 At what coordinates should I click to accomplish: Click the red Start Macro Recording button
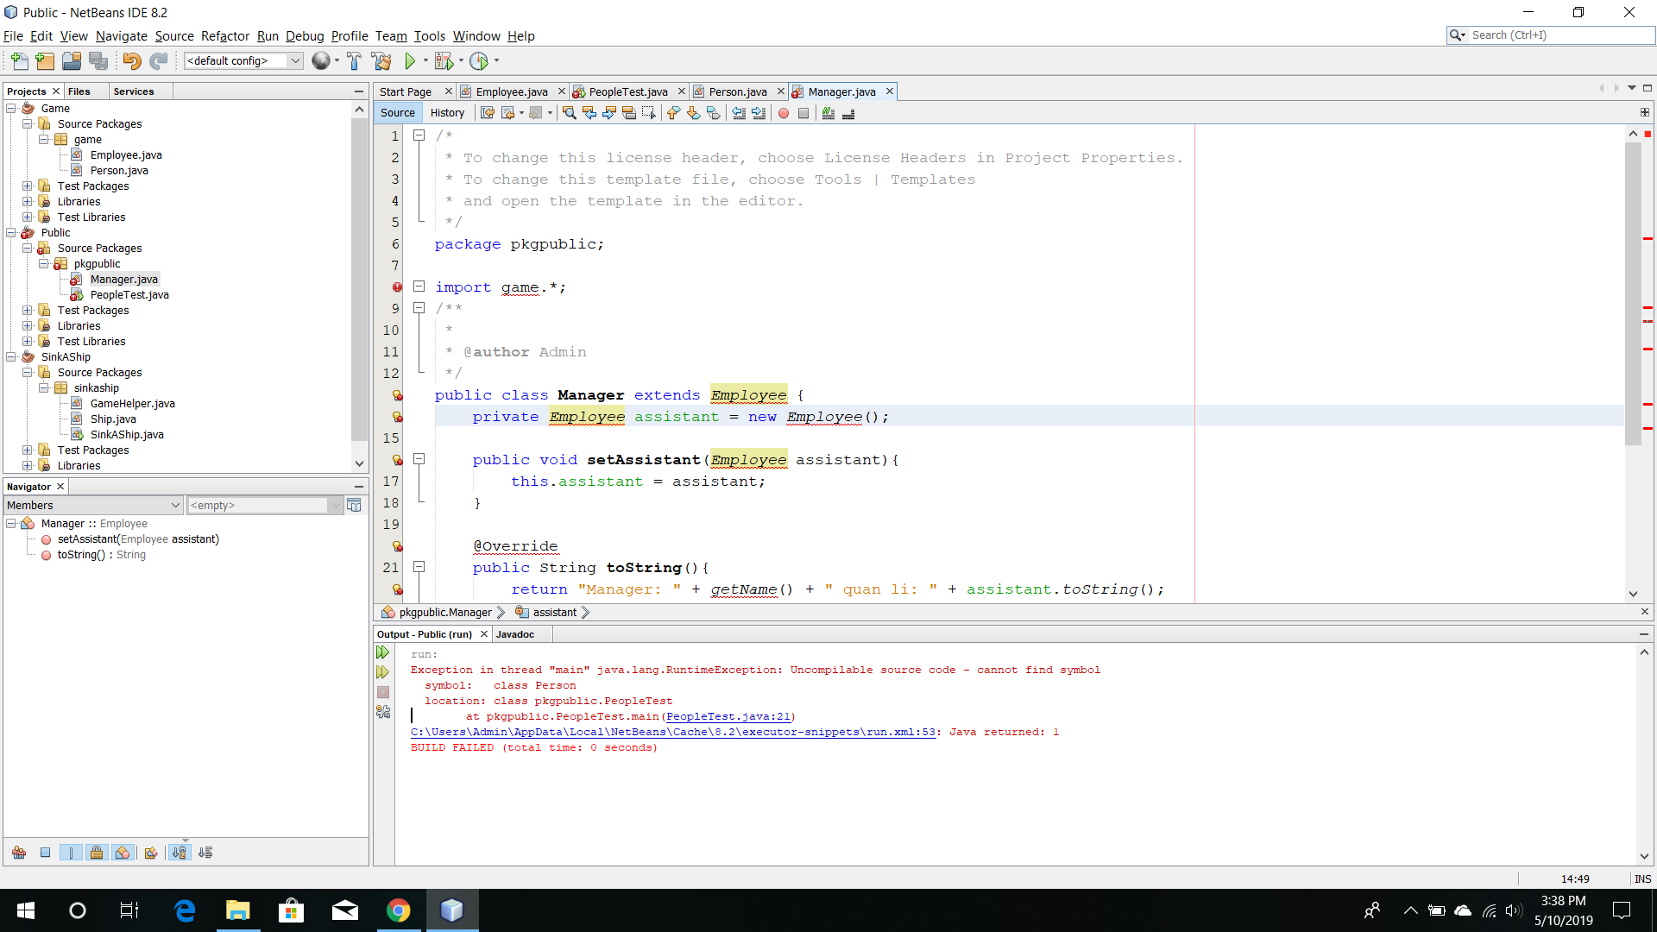coord(784,113)
